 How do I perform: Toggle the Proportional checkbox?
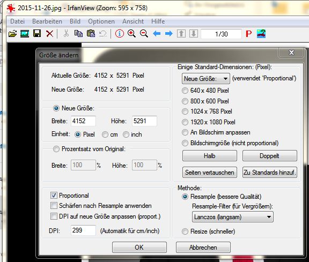(x=54, y=195)
